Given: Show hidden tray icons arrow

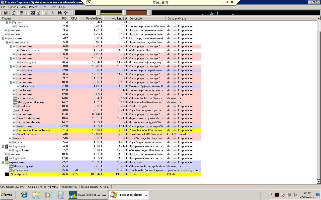Looking at the screenshot, I should click(x=271, y=194).
